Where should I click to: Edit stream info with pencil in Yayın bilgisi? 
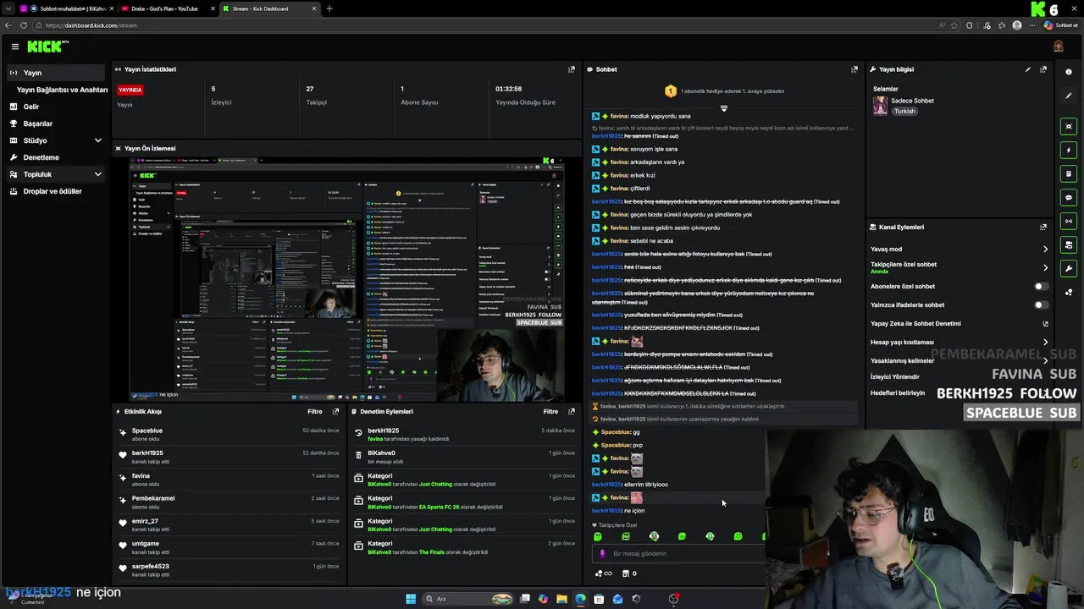click(x=1028, y=69)
